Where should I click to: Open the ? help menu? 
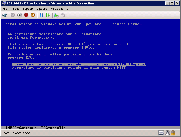pos(68,9)
